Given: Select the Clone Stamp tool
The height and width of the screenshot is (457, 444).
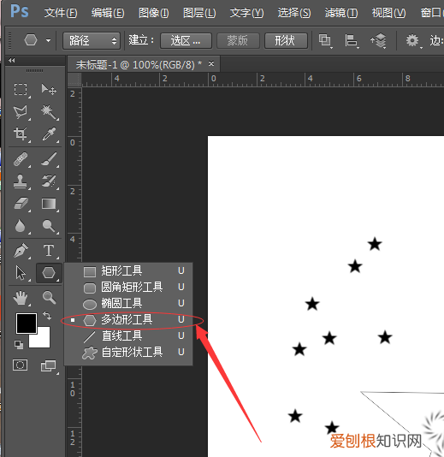Looking at the screenshot, I should (21, 181).
